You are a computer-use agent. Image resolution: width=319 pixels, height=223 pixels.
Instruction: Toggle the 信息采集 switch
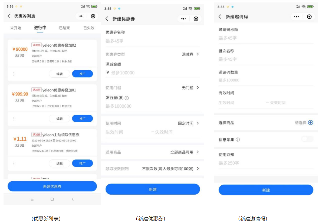coord(307,139)
